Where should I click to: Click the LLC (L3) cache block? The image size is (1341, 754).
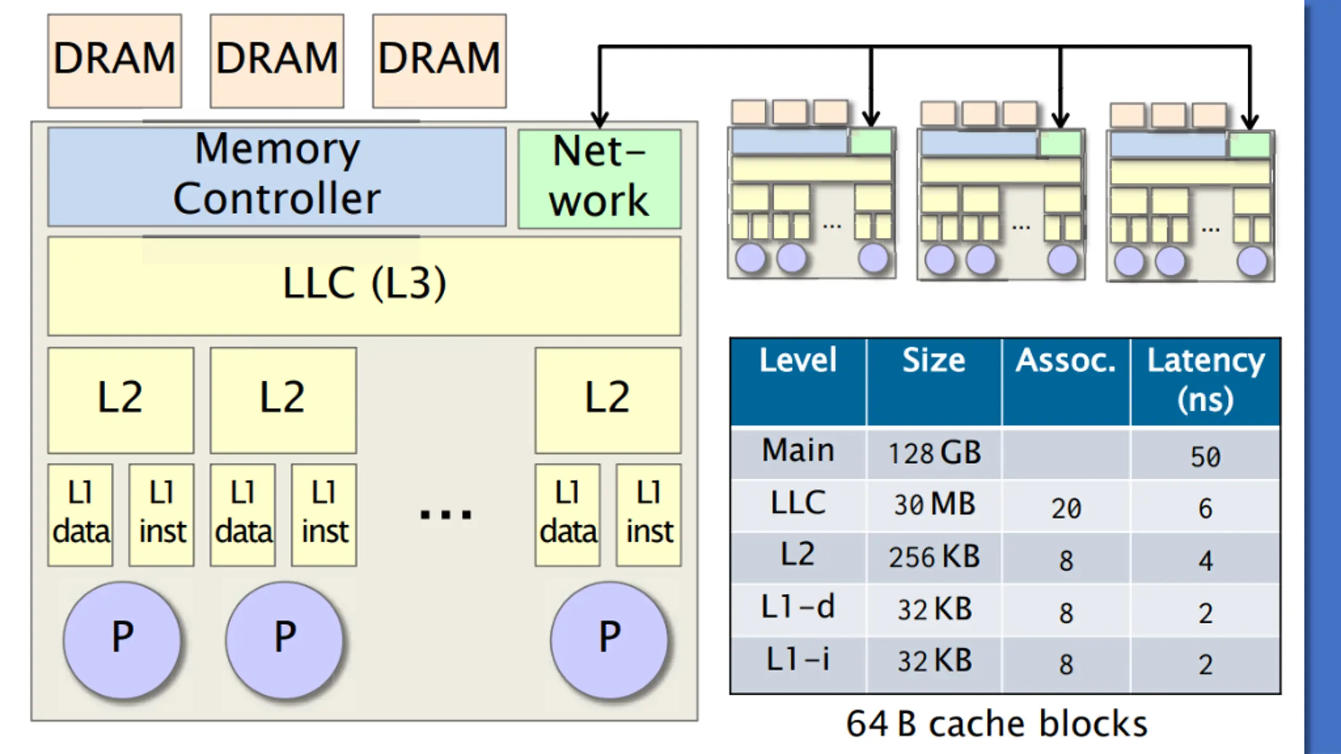pos(365,286)
